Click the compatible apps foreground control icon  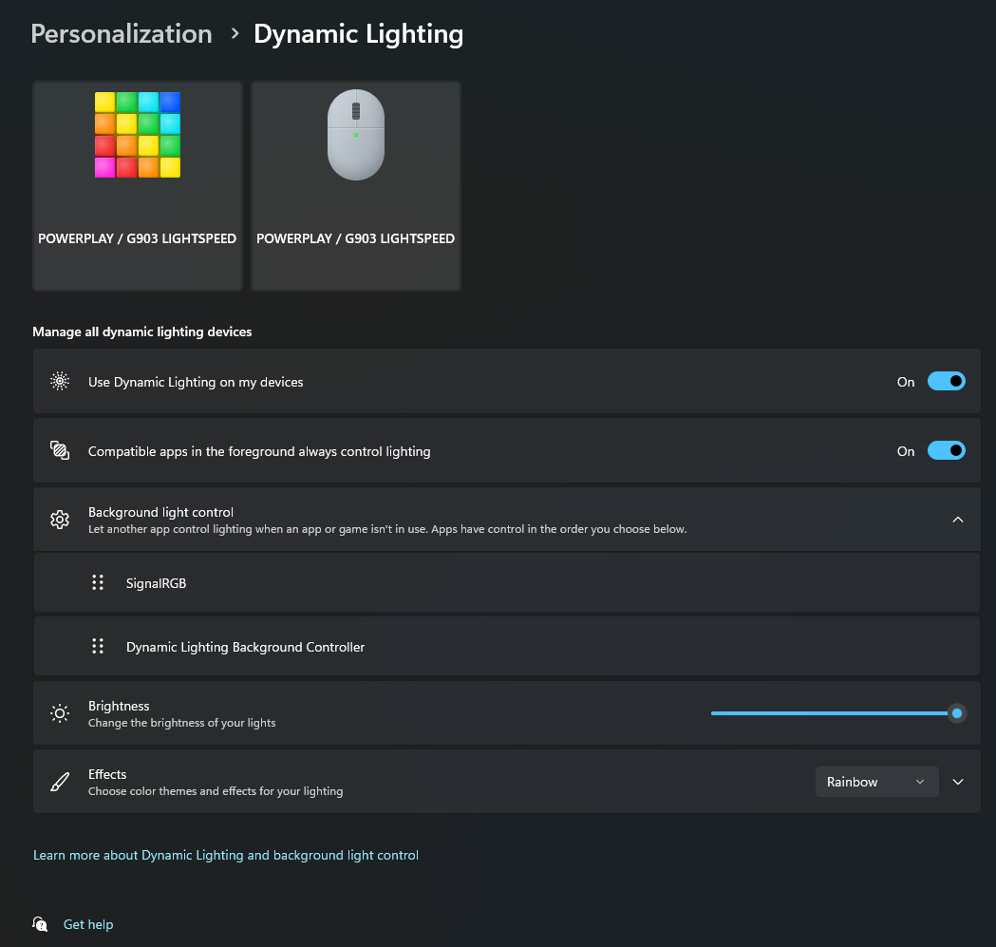point(60,451)
